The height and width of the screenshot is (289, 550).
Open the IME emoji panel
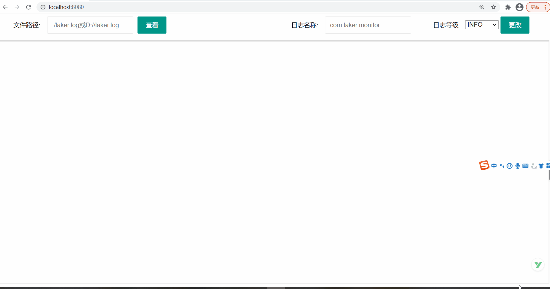pos(510,166)
